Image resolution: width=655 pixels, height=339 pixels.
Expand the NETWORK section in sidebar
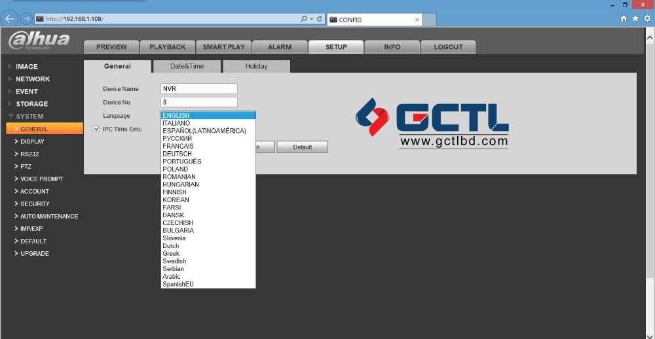pyautogui.click(x=33, y=79)
